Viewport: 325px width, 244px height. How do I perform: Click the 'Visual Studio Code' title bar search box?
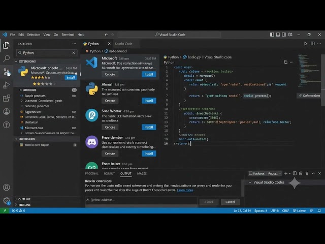(169, 35)
